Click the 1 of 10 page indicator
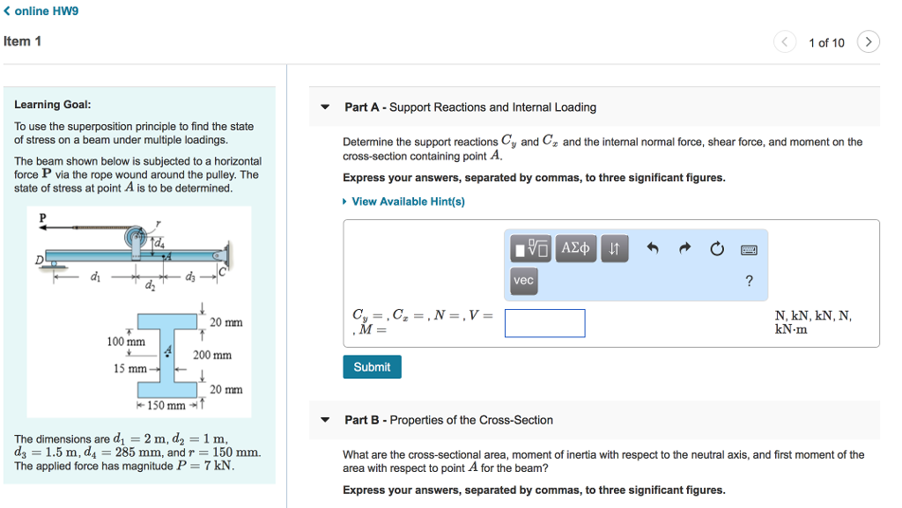The height and width of the screenshot is (508, 902). click(x=826, y=40)
